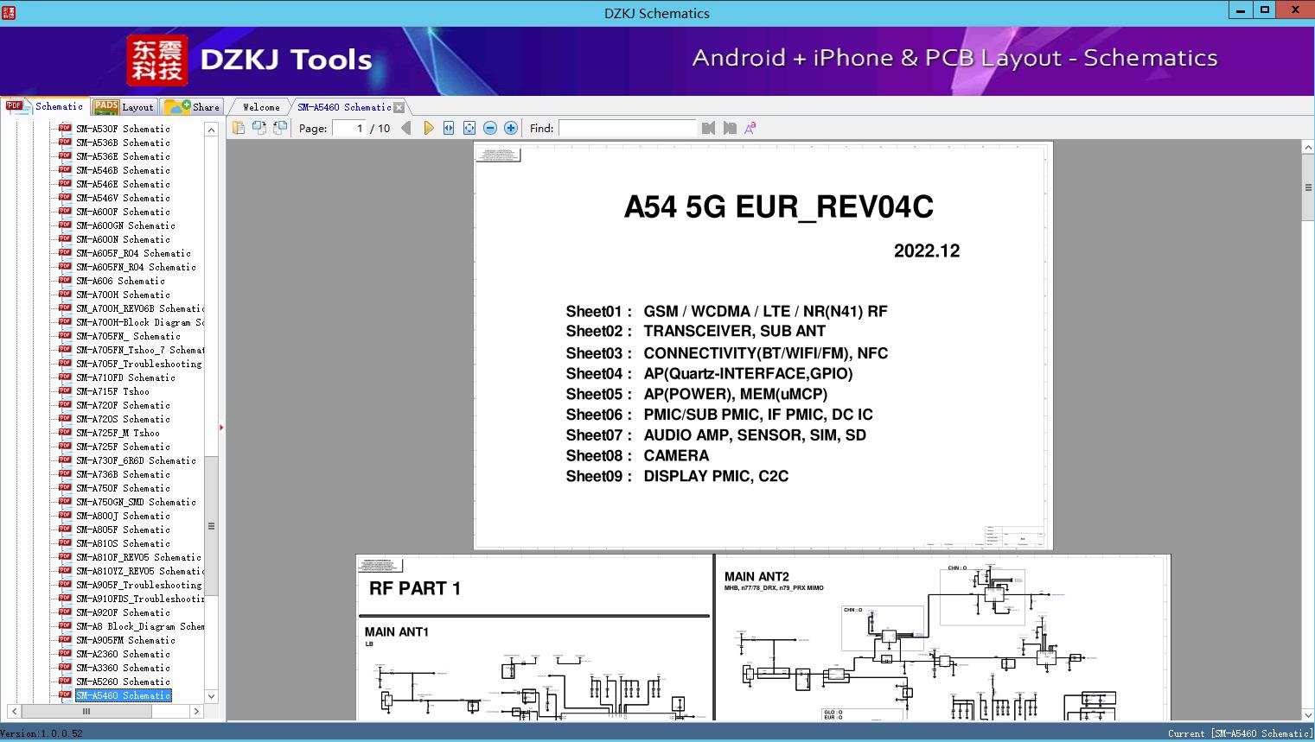Click document viewer scroll down arrow

tap(1308, 714)
